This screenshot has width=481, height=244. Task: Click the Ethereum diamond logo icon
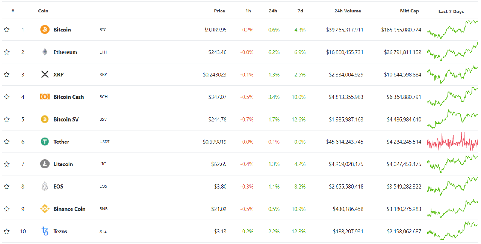pos(45,52)
